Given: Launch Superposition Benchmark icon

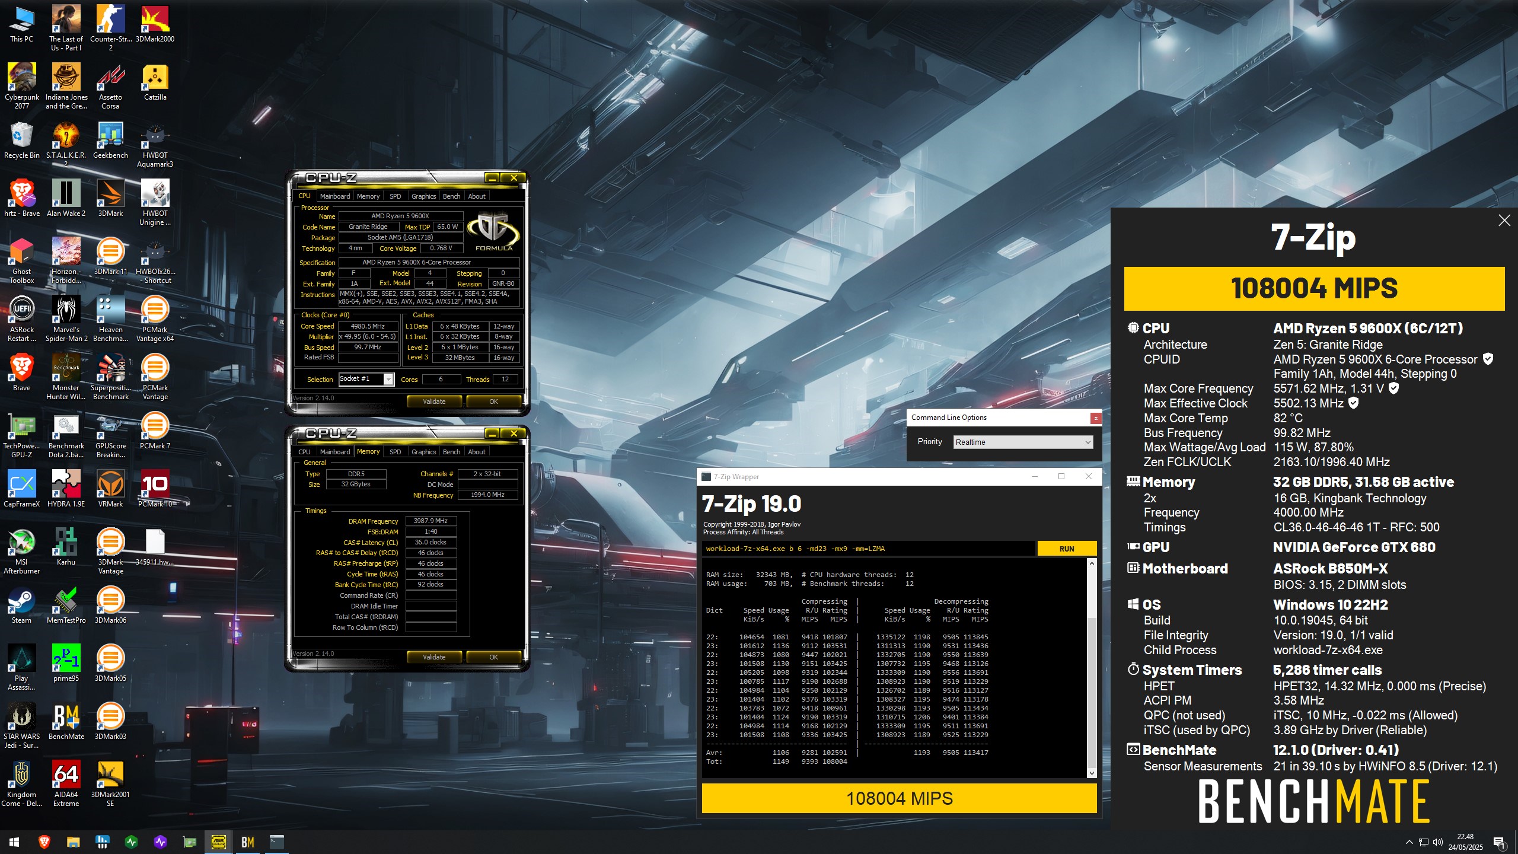Looking at the screenshot, I should [110, 377].
